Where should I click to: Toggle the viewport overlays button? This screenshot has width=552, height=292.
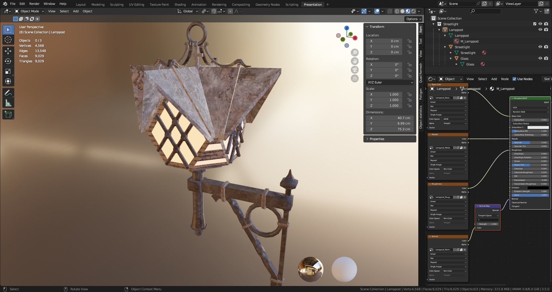[x=377, y=11]
